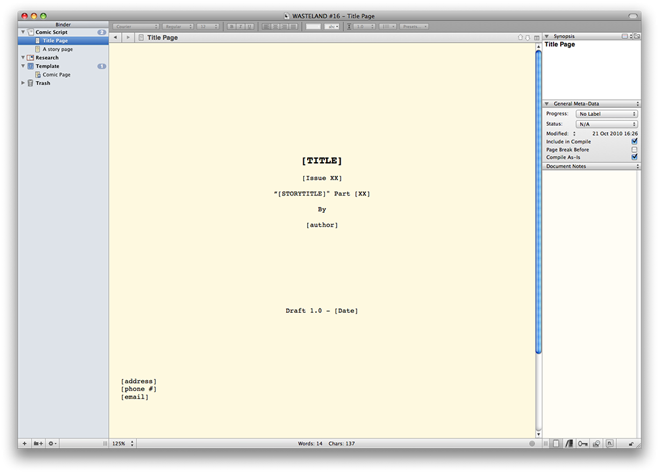Select Comic Page template document
659x473 pixels.
point(56,74)
